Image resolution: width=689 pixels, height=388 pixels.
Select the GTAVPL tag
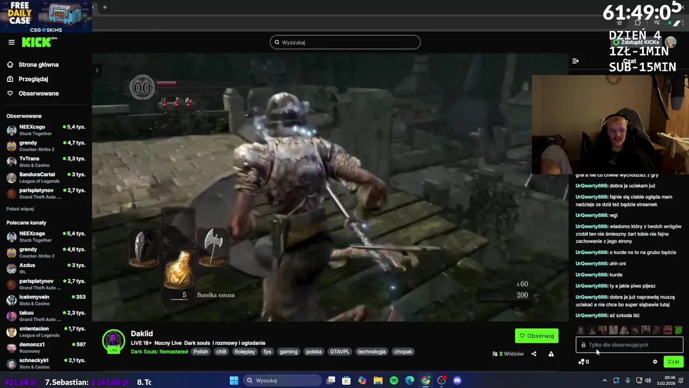(340, 352)
